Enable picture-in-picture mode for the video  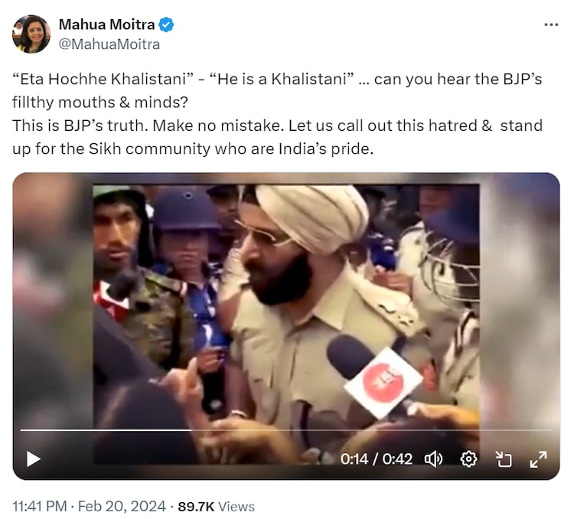[x=504, y=459]
